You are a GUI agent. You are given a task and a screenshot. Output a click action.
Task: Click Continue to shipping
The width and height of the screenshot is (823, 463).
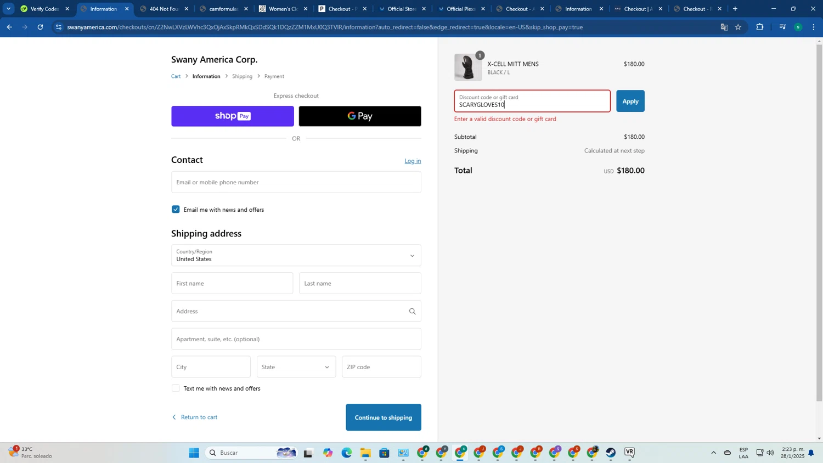click(384, 417)
